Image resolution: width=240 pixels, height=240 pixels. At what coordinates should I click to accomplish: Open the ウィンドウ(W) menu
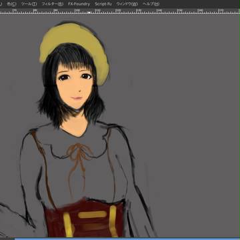click(127, 4)
